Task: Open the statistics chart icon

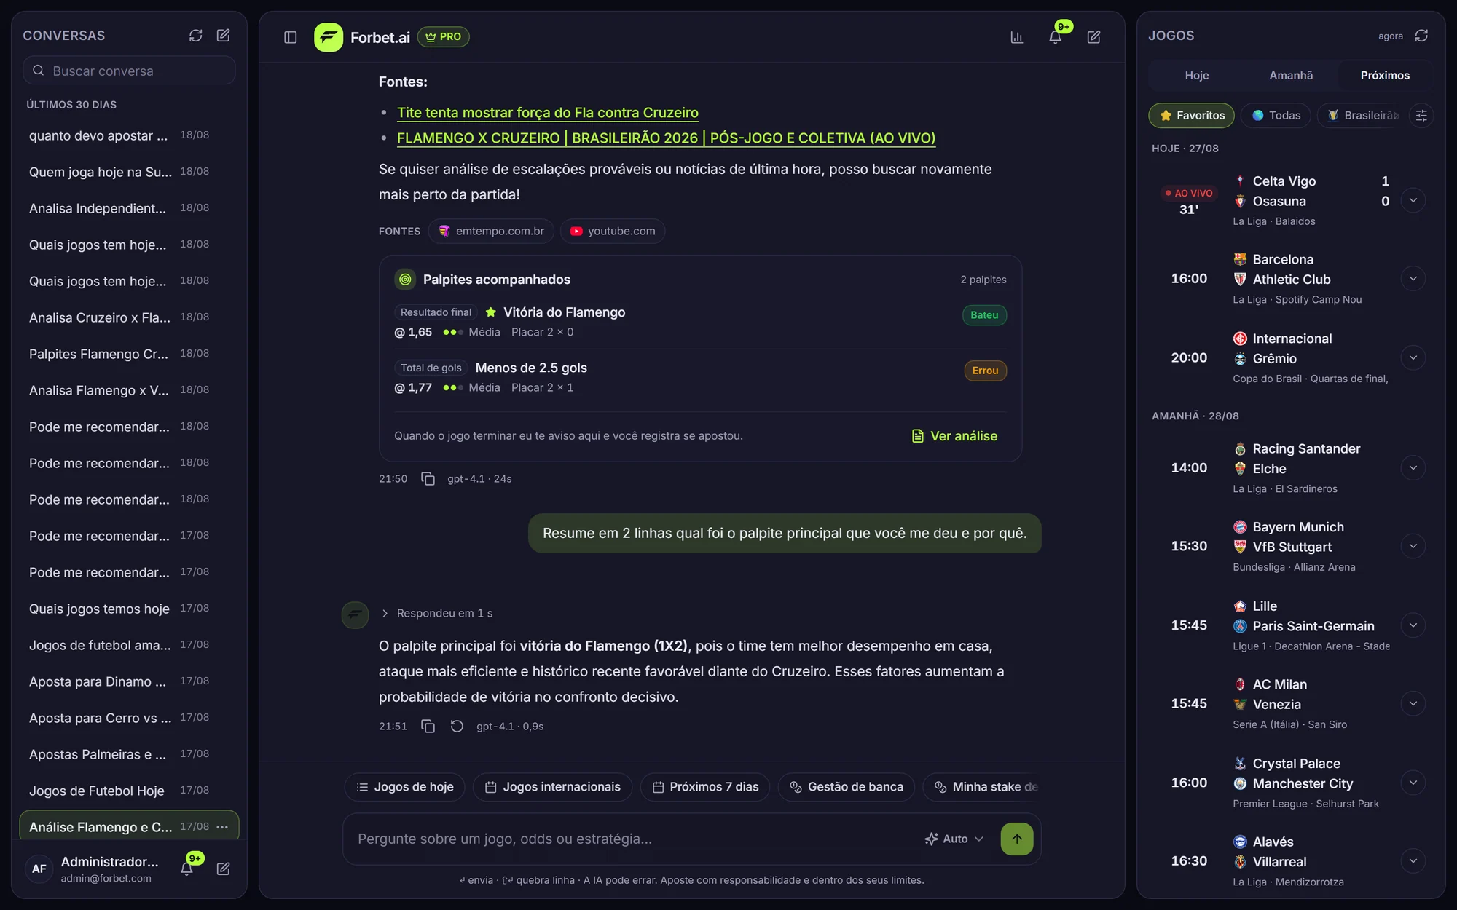Action: click(1017, 37)
